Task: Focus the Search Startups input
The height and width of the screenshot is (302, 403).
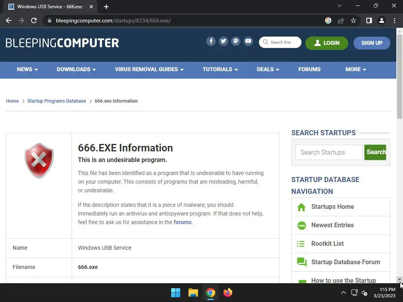Action: click(329, 152)
